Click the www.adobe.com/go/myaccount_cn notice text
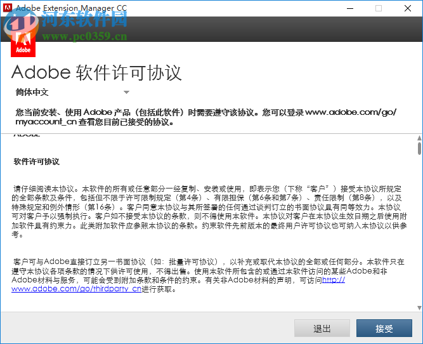Viewport: 423px width, 344px height. tap(205, 117)
